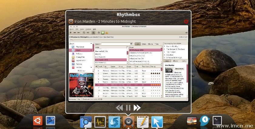This screenshot has width=255, height=129.
Task: Click the black five-star rating on track 6
Action: [155, 73]
